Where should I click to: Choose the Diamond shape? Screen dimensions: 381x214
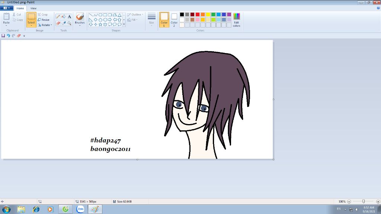(96, 20)
